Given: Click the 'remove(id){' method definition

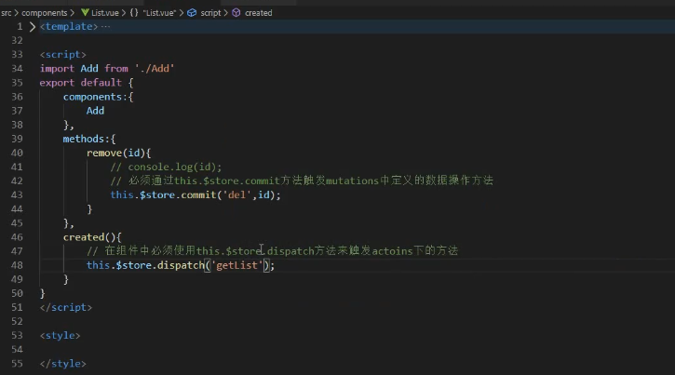Looking at the screenshot, I should pyautogui.click(x=119, y=154).
